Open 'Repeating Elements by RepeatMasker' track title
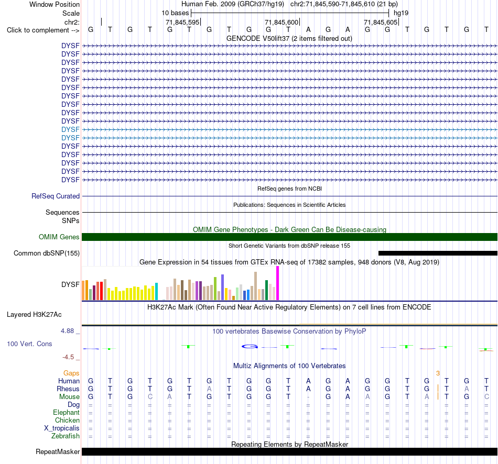The width and height of the screenshot is (498, 464). 290,444
